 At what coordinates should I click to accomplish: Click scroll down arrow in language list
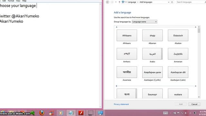[x=199, y=97]
